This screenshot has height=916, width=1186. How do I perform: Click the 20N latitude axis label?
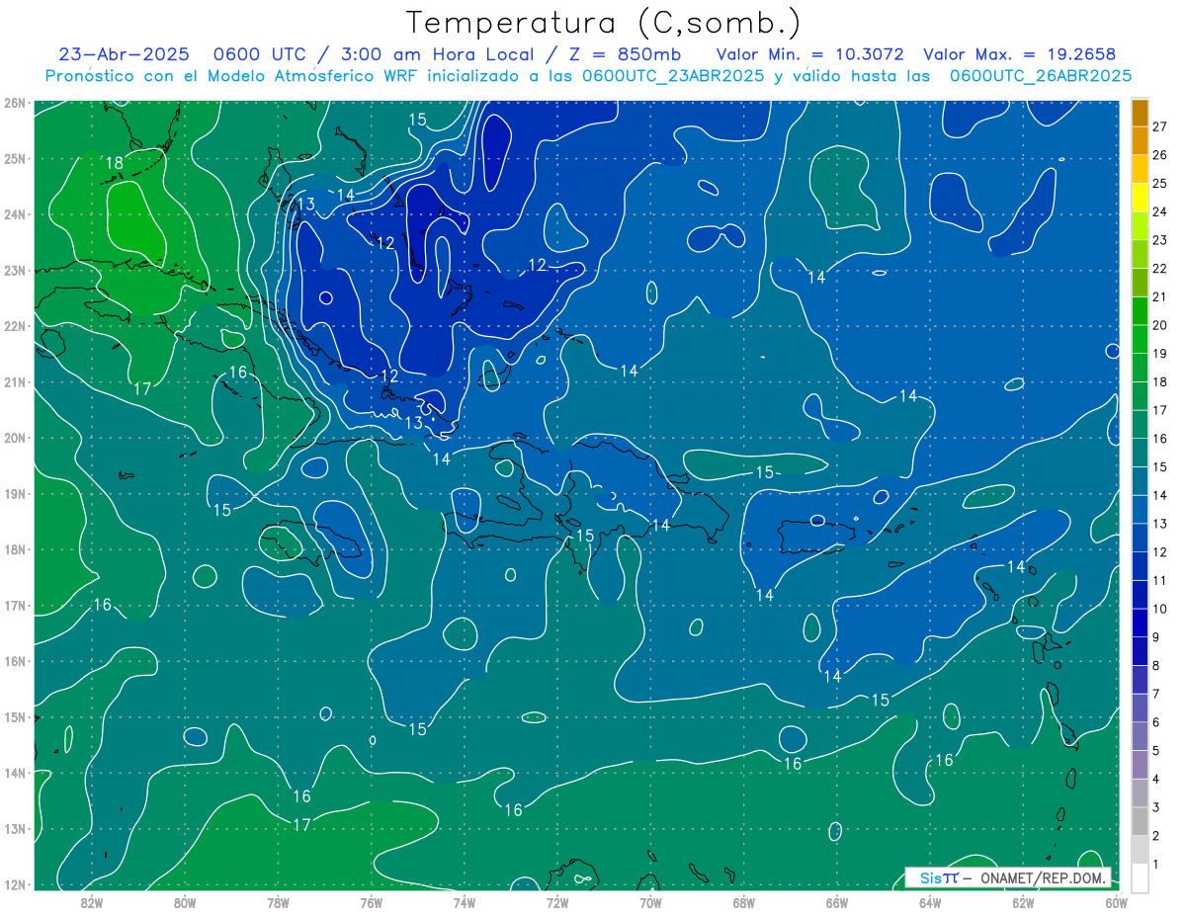(14, 438)
